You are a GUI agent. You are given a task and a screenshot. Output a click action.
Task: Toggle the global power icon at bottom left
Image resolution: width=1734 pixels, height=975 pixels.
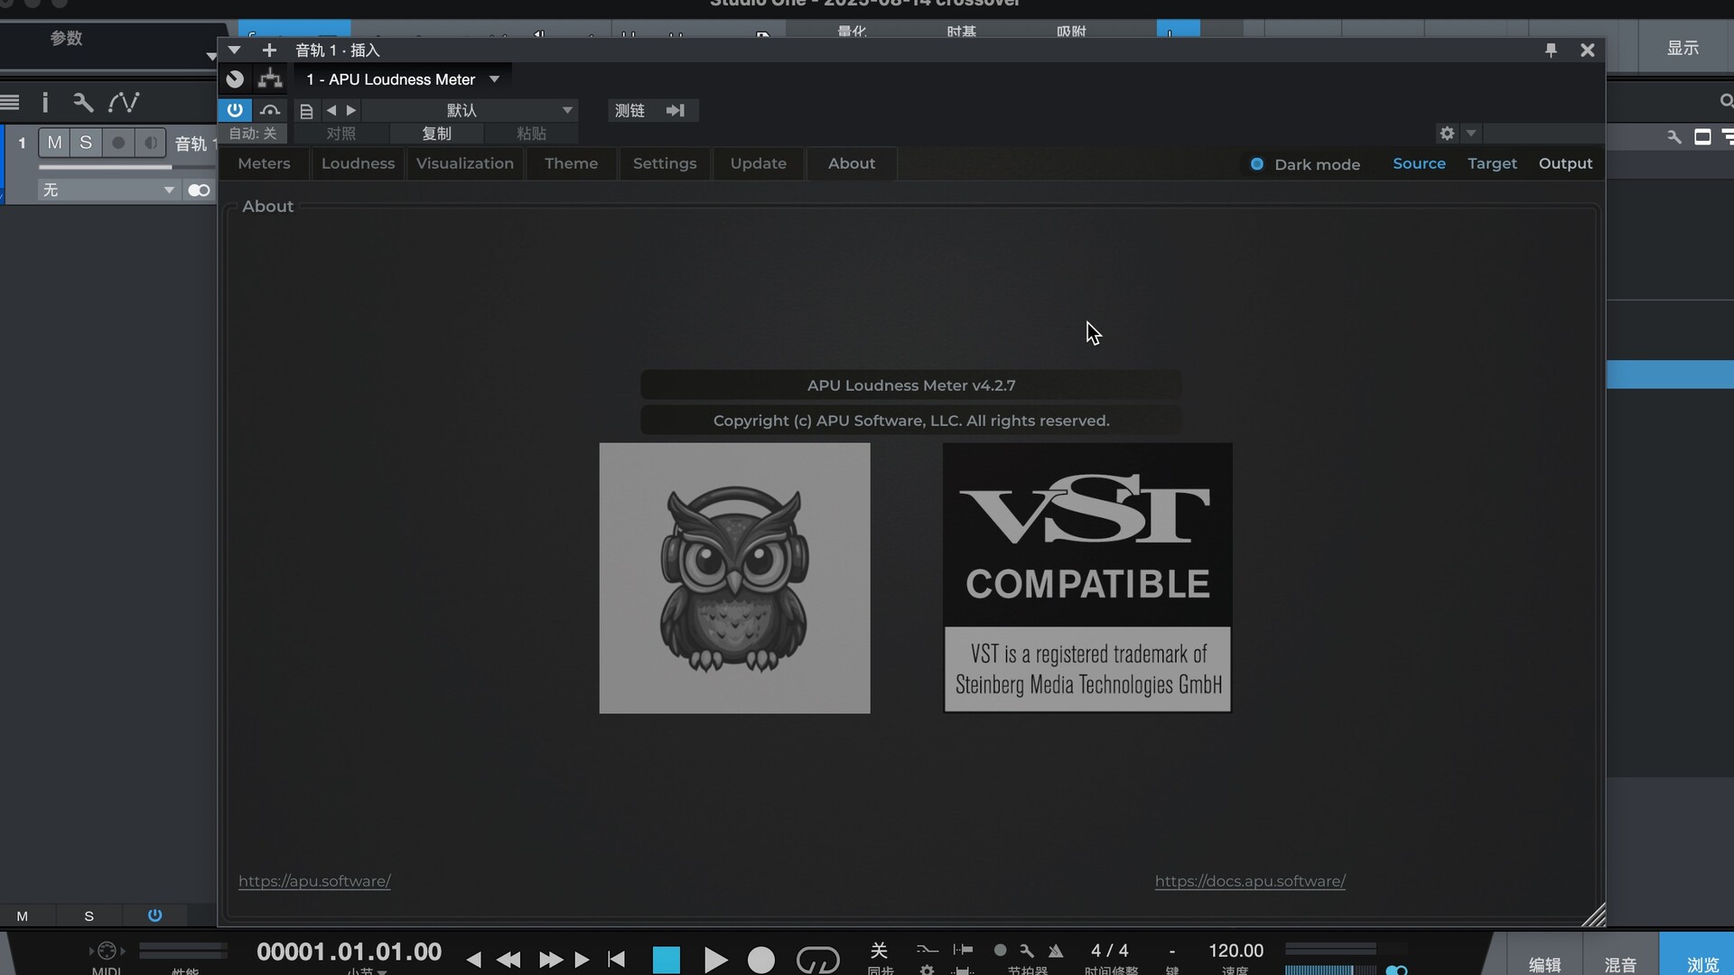(154, 915)
